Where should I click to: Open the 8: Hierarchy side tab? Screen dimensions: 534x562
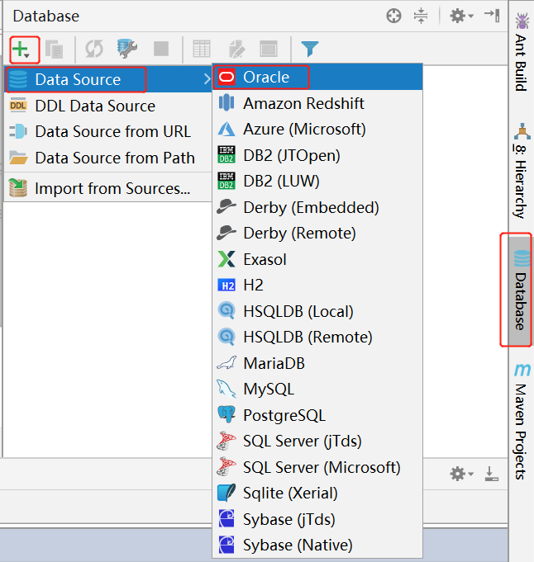[x=522, y=172]
